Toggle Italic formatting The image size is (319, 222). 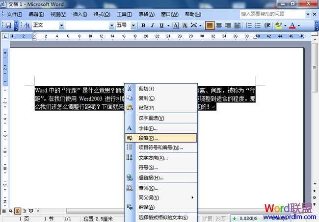(x=152, y=25)
